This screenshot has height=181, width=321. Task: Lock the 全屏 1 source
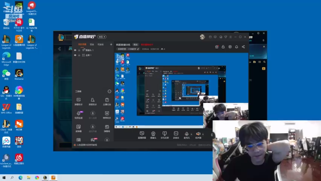point(79,55)
